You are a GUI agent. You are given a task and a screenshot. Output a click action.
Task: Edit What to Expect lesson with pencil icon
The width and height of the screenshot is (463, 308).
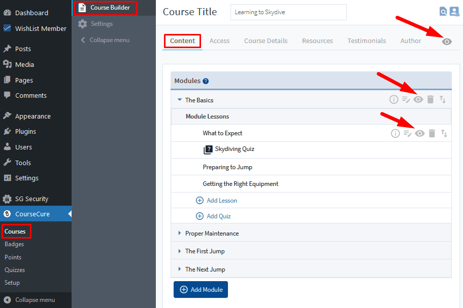coord(408,134)
